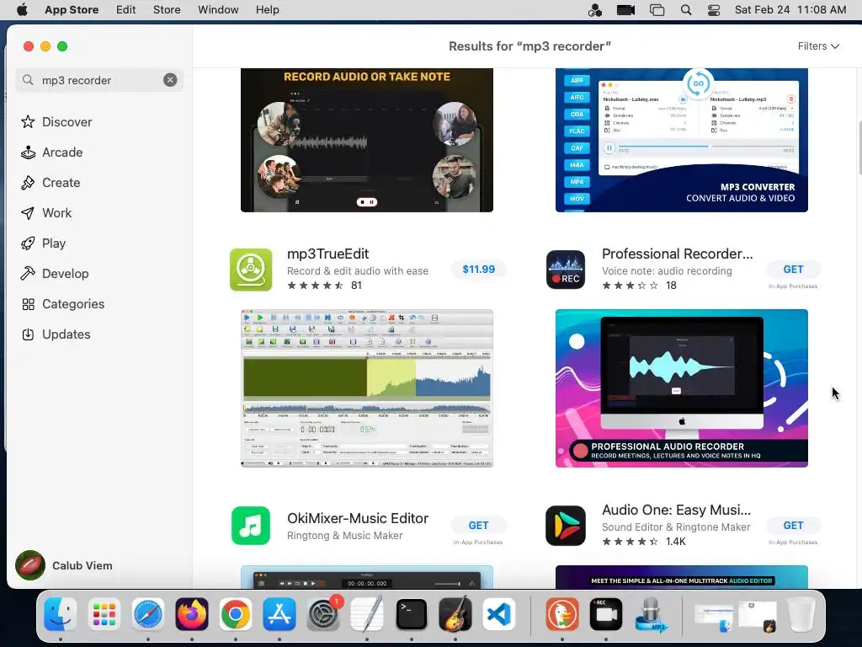
Task: Open the Work category
Action: click(46, 212)
